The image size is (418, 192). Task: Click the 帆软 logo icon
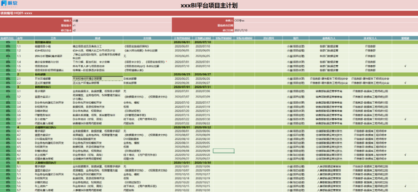click(x=3, y=4)
